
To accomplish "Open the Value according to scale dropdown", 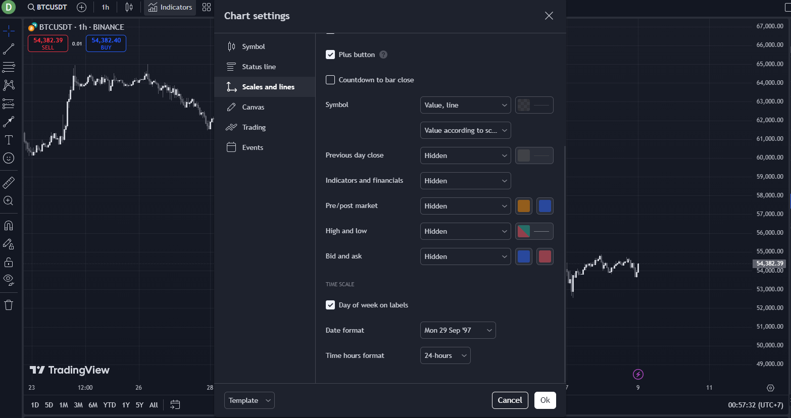I will coord(465,130).
